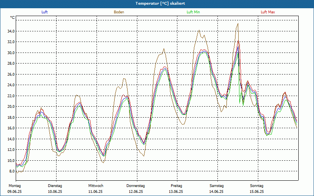Click the 'Montag' day label
Screen dimensions: 314x196
click(x=15, y=186)
